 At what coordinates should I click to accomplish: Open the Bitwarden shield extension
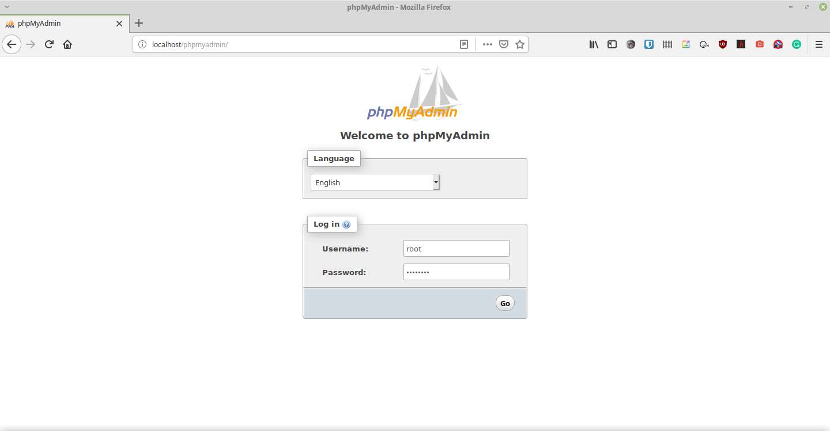(649, 44)
